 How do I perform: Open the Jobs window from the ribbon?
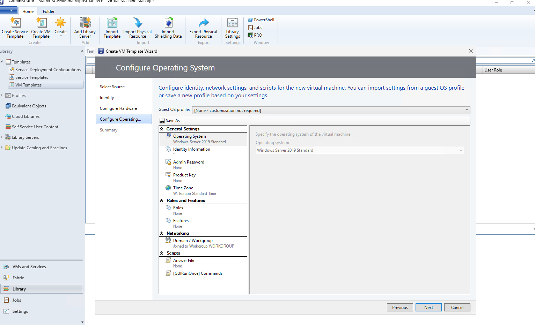[255, 28]
